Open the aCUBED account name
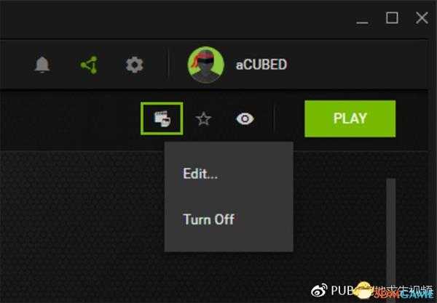437x303 pixels. (x=261, y=65)
